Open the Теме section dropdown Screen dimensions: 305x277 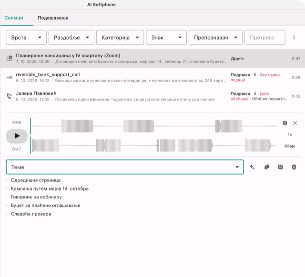[125, 167]
